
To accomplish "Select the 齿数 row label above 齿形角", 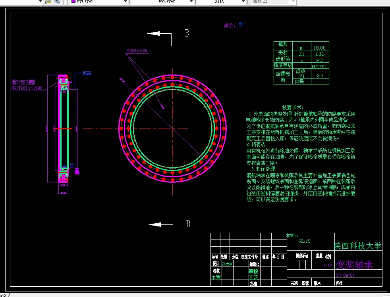I will pyautogui.click(x=283, y=53).
